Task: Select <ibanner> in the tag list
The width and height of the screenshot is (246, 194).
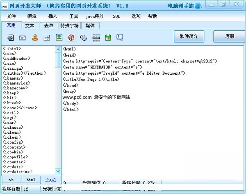Action: (x=13, y=78)
